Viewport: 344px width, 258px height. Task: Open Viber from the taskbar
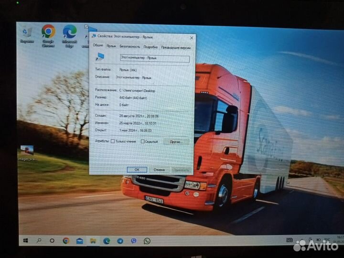pyautogui.click(x=133, y=241)
